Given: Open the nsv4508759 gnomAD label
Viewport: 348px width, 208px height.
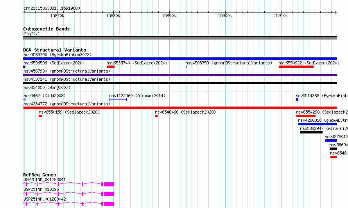Looking at the screenshot, I should point(229,63).
